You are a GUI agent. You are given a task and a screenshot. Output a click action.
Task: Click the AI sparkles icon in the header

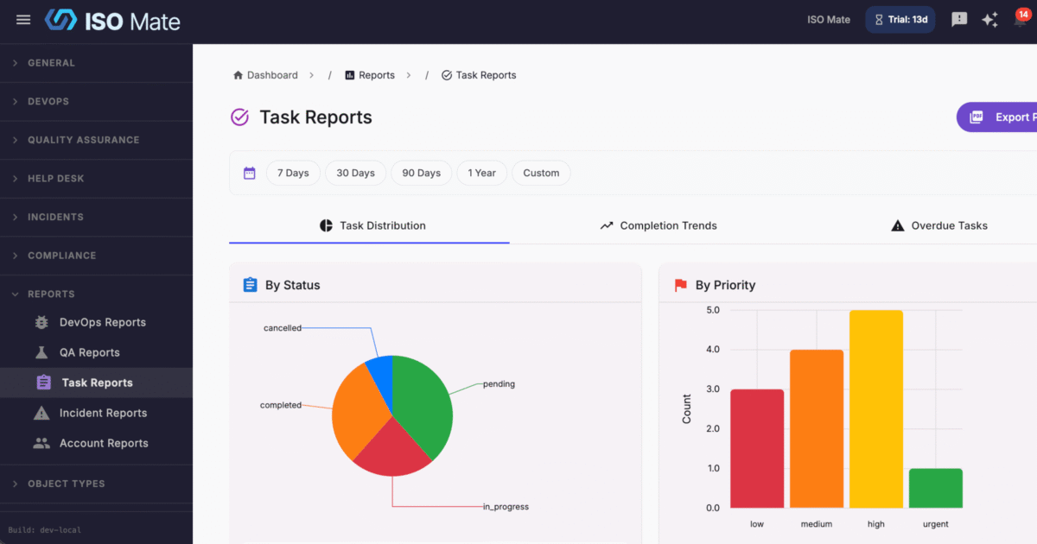(x=990, y=19)
